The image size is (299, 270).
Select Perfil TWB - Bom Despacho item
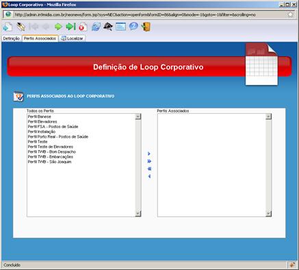(x=52, y=151)
